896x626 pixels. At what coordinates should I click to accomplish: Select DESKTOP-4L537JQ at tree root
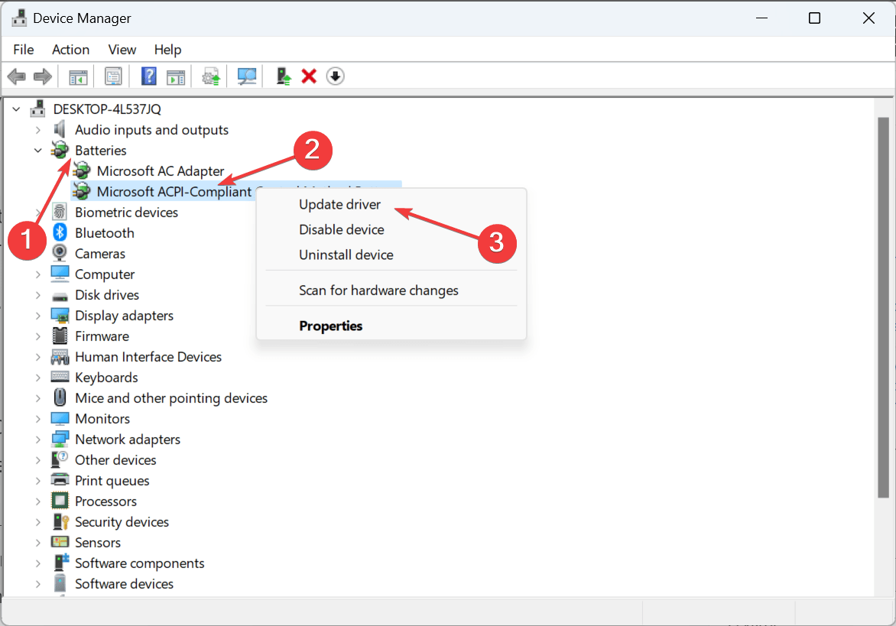[x=106, y=109]
